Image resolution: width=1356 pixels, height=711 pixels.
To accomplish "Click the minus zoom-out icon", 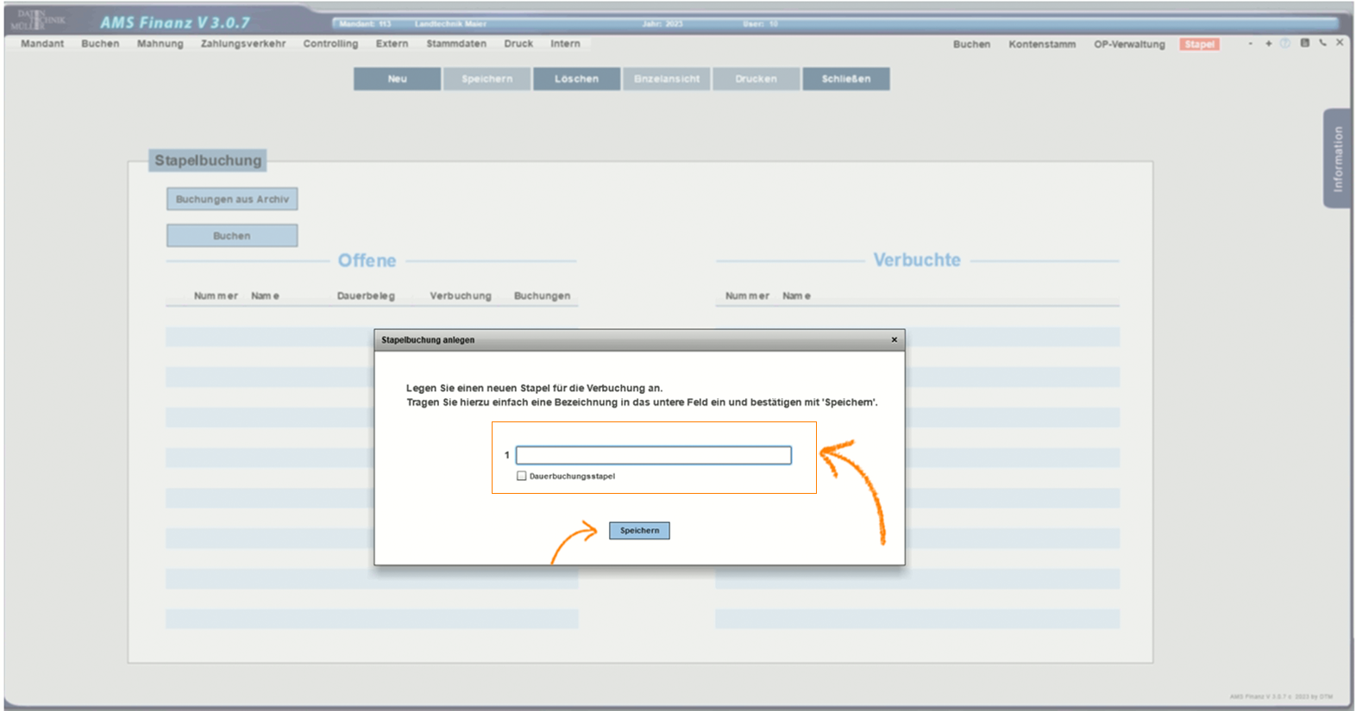I will (1250, 43).
